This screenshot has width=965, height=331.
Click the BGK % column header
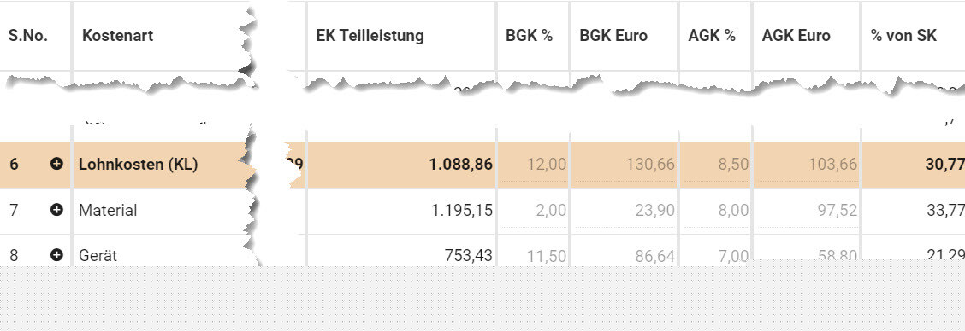pyautogui.click(x=530, y=36)
